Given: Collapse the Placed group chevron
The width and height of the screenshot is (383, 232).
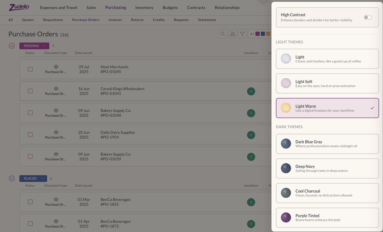Looking at the screenshot, I should pos(12,178).
